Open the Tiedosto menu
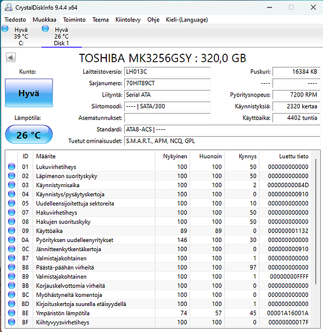The width and height of the screenshot is (323, 332). pyautogui.click(x=15, y=20)
